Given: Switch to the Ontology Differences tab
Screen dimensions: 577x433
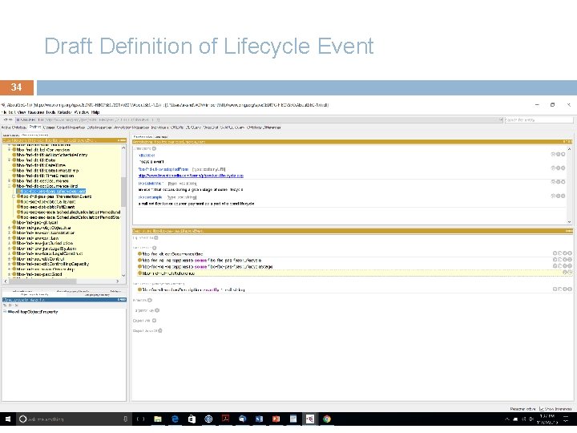Looking at the screenshot, I should [264, 127].
